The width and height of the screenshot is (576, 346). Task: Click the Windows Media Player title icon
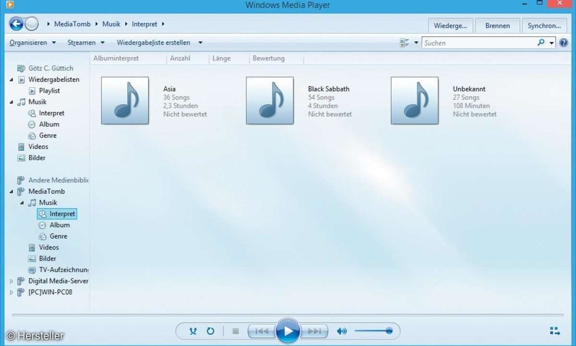[x=10, y=4]
